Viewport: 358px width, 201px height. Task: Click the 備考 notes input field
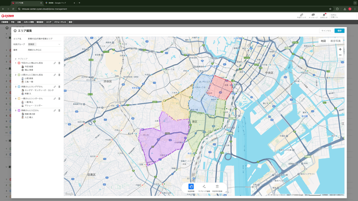click(x=44, y=50)
